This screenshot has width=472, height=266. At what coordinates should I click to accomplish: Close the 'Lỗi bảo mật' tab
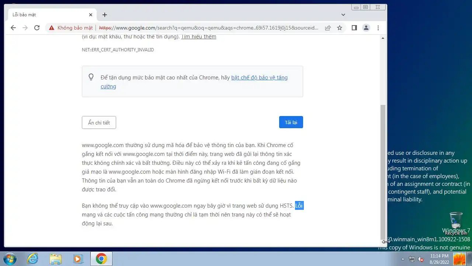pos(91,15)
